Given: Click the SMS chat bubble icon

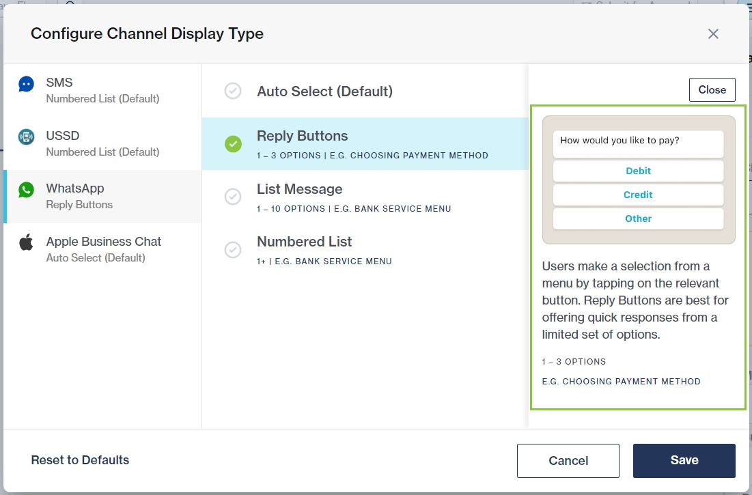Looking at the screenshot, I should click(x=26, y=84).
